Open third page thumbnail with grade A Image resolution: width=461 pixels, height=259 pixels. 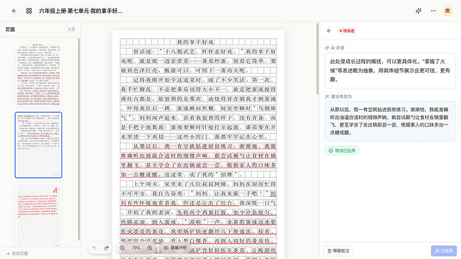coord(39,214)
